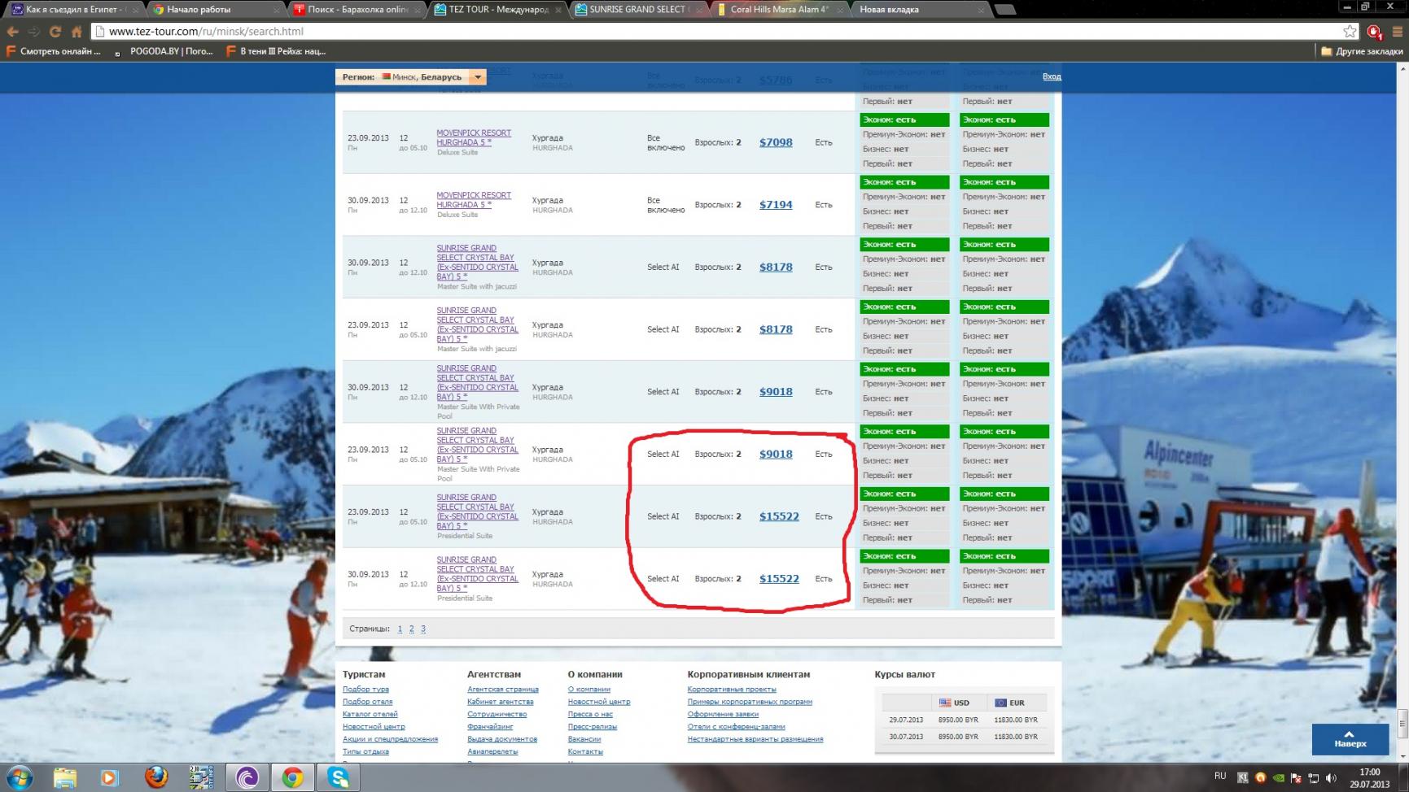The height and width of the screenshot is (792, 1409).
Task: Switch to the Начало работы tab
Action: pos(199,10)
